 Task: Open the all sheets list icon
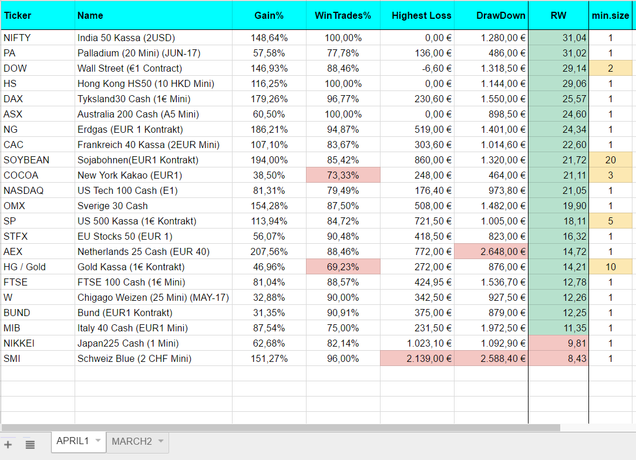coord(30,445)
